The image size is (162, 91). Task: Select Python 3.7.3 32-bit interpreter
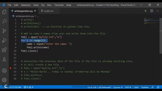12,87
